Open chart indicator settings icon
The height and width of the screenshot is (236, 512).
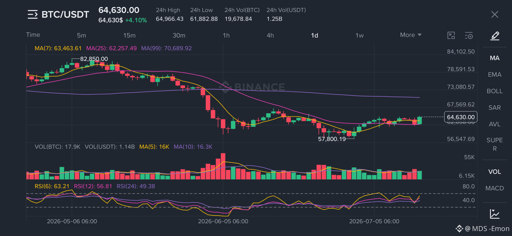click(469, 35)
